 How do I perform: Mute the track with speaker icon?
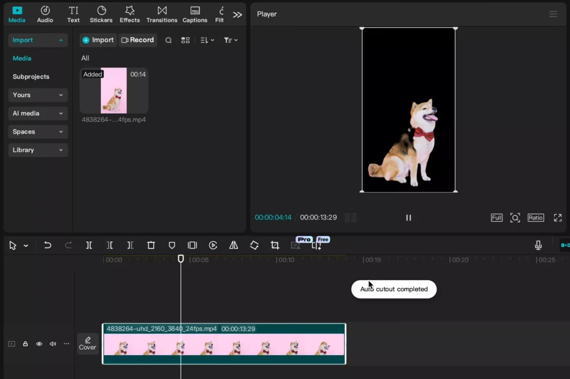(x=53, y=344)
